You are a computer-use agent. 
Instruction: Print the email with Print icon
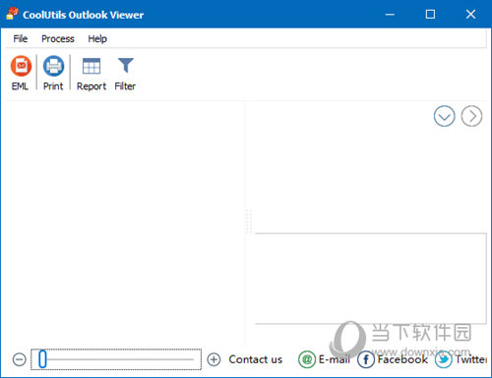point(53,66)
